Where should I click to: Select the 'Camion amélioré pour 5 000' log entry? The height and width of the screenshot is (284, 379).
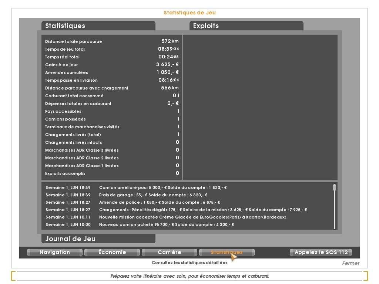pos(163,187)
